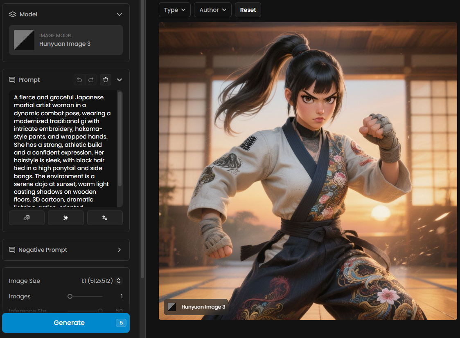Open the generated martial artist image
This screenshot has height=338, width=460.
308,171
